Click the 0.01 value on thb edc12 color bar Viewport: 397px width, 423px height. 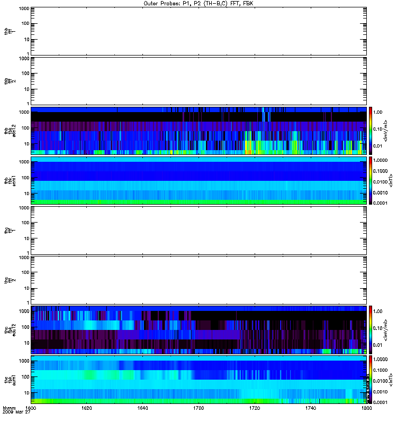[x=377, y=146]
